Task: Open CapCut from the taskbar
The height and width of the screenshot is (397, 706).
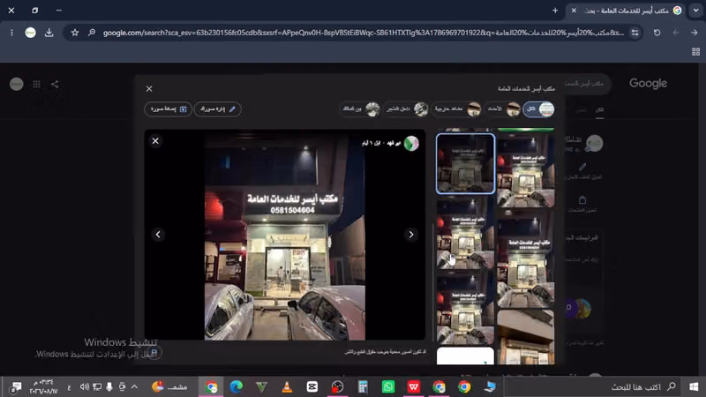Action: [x=312, y=386]
